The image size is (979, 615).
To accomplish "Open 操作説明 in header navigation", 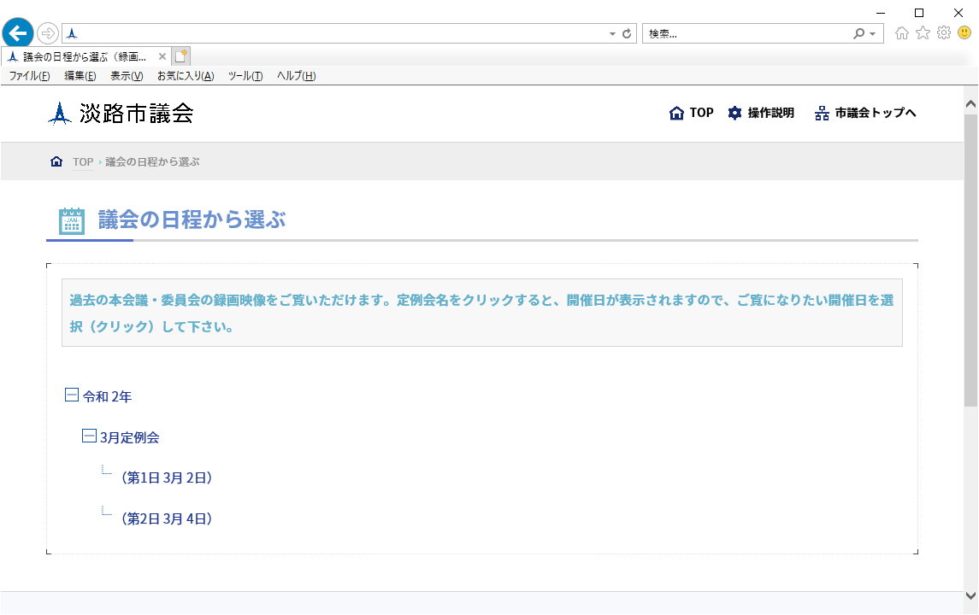I will click(x=761, y=113).
